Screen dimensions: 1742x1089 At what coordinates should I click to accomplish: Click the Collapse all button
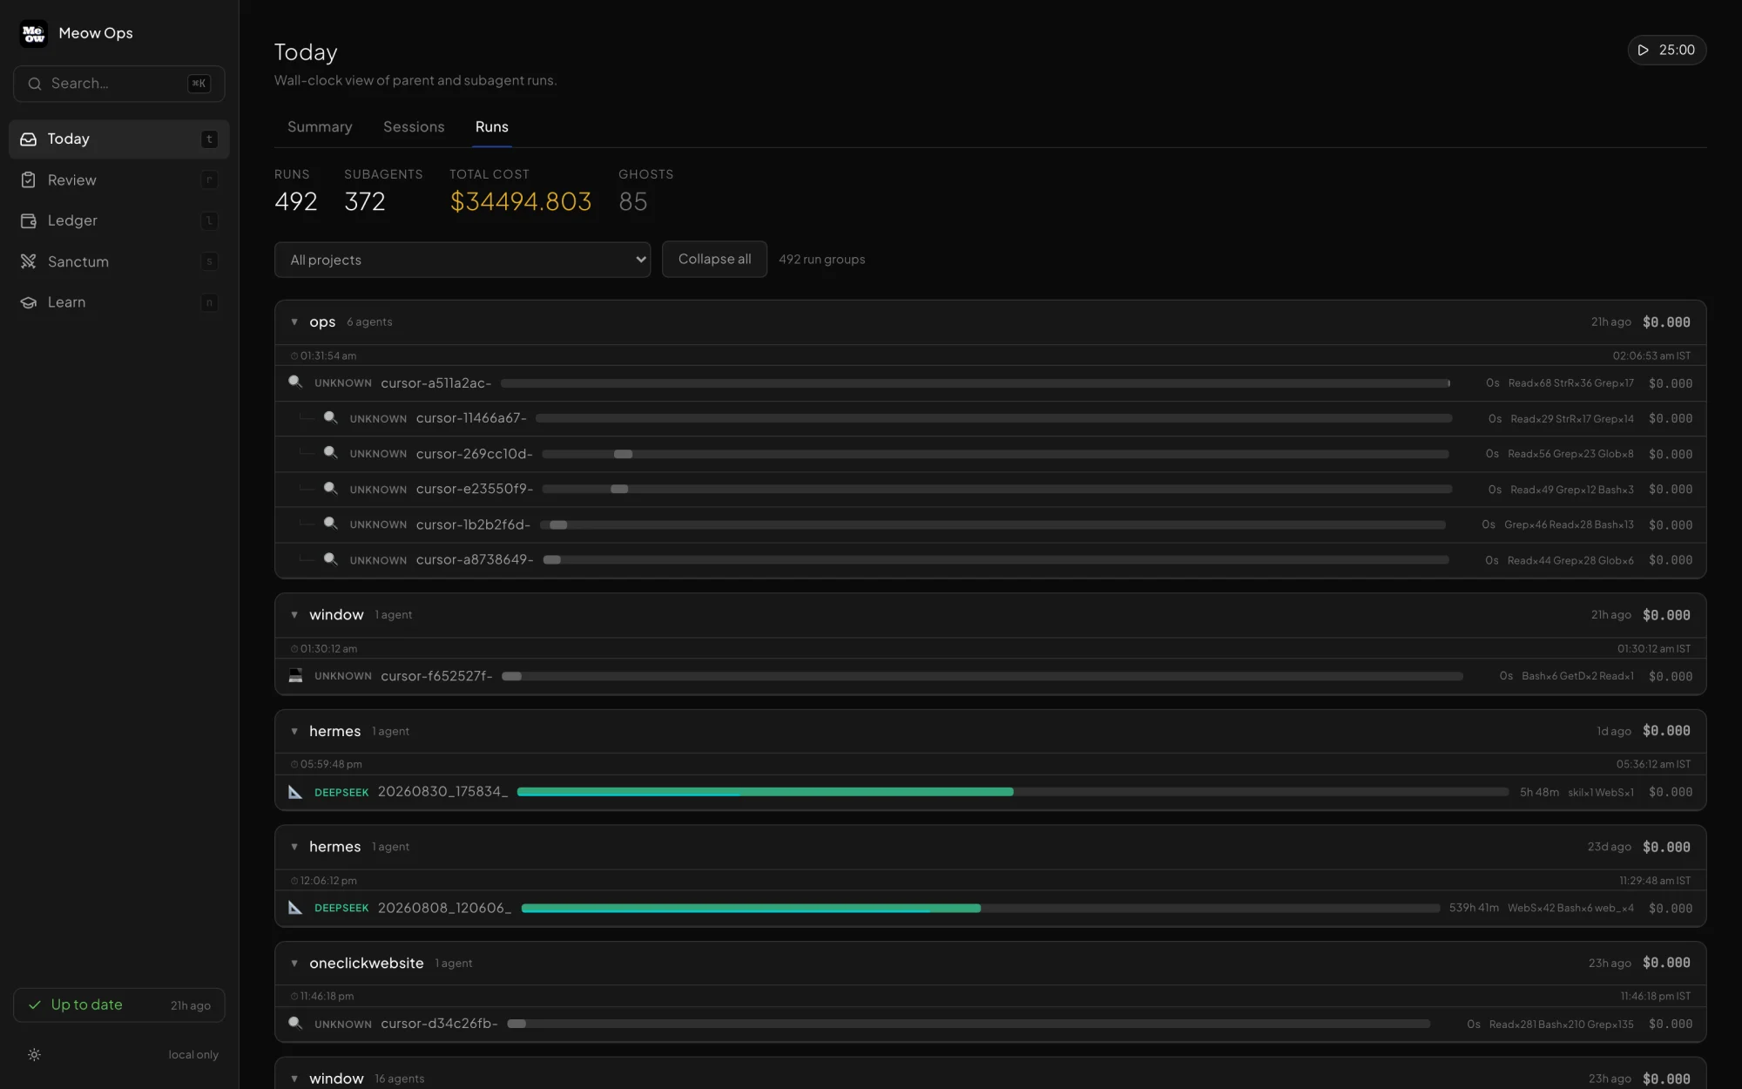[x=714, y=260]
